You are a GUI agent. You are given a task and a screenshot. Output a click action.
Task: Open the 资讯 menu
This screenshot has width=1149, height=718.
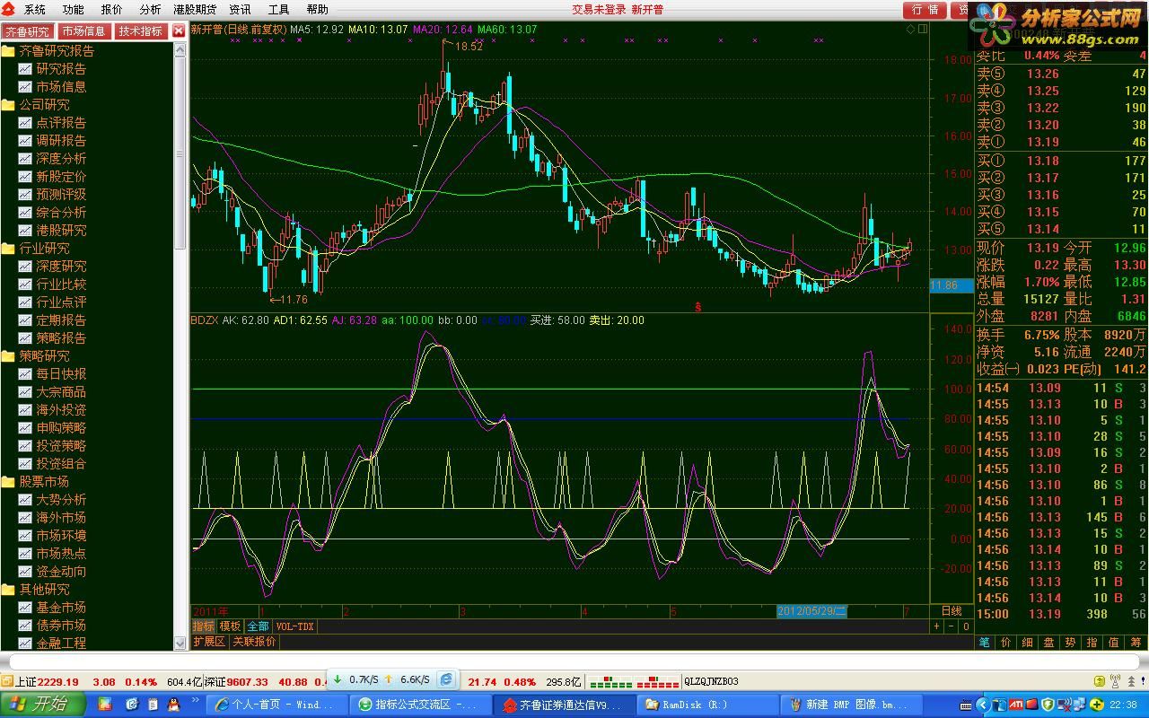pos(240,10)
